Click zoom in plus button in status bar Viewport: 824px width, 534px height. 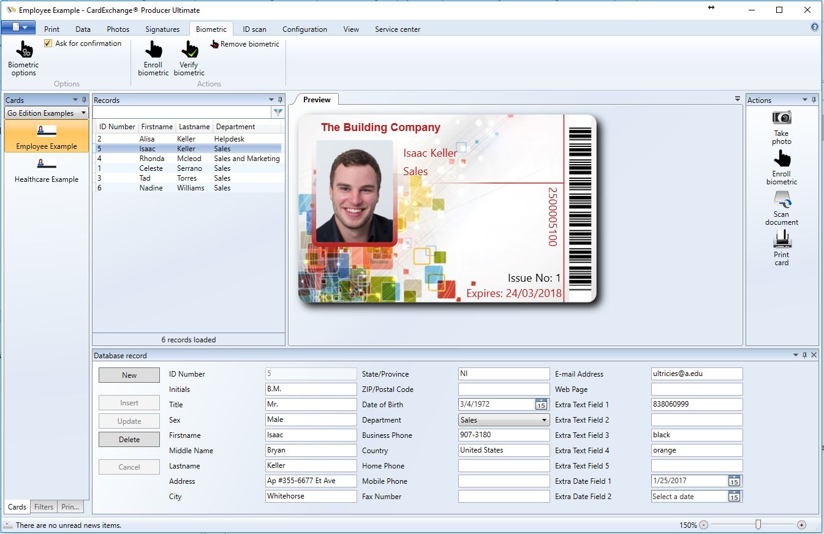pyautogui.click(x=801, y=525)
